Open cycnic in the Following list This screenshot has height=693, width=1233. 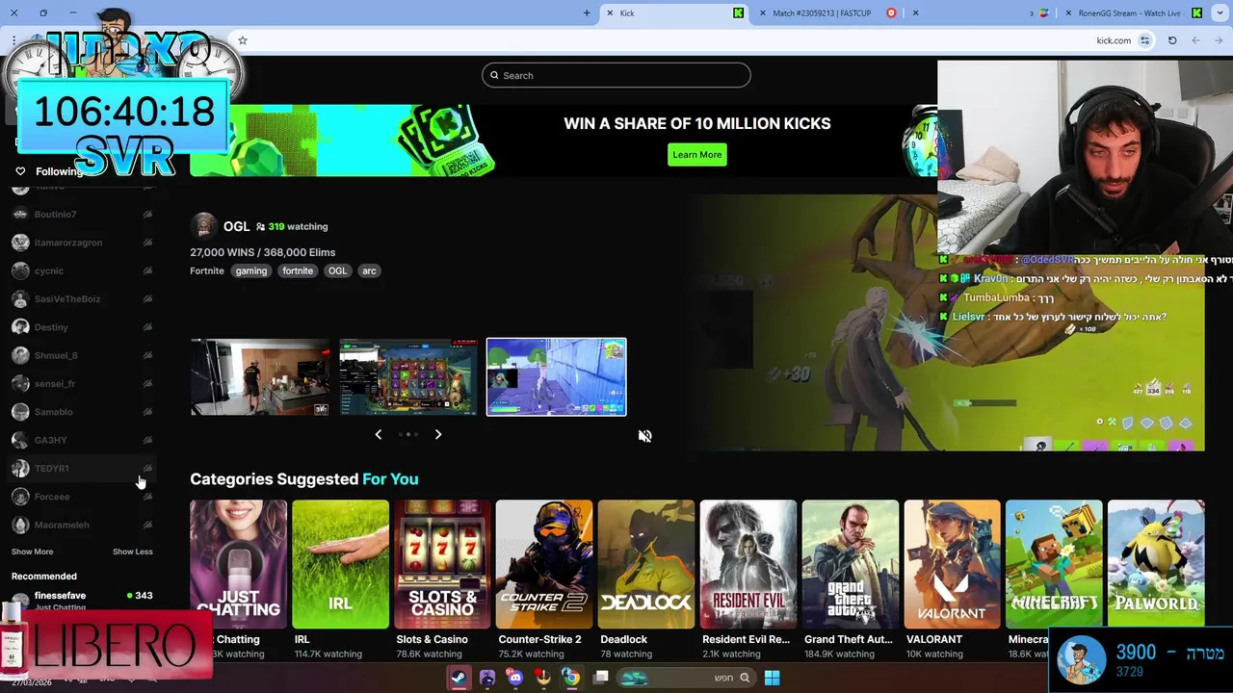click(82, 270)
